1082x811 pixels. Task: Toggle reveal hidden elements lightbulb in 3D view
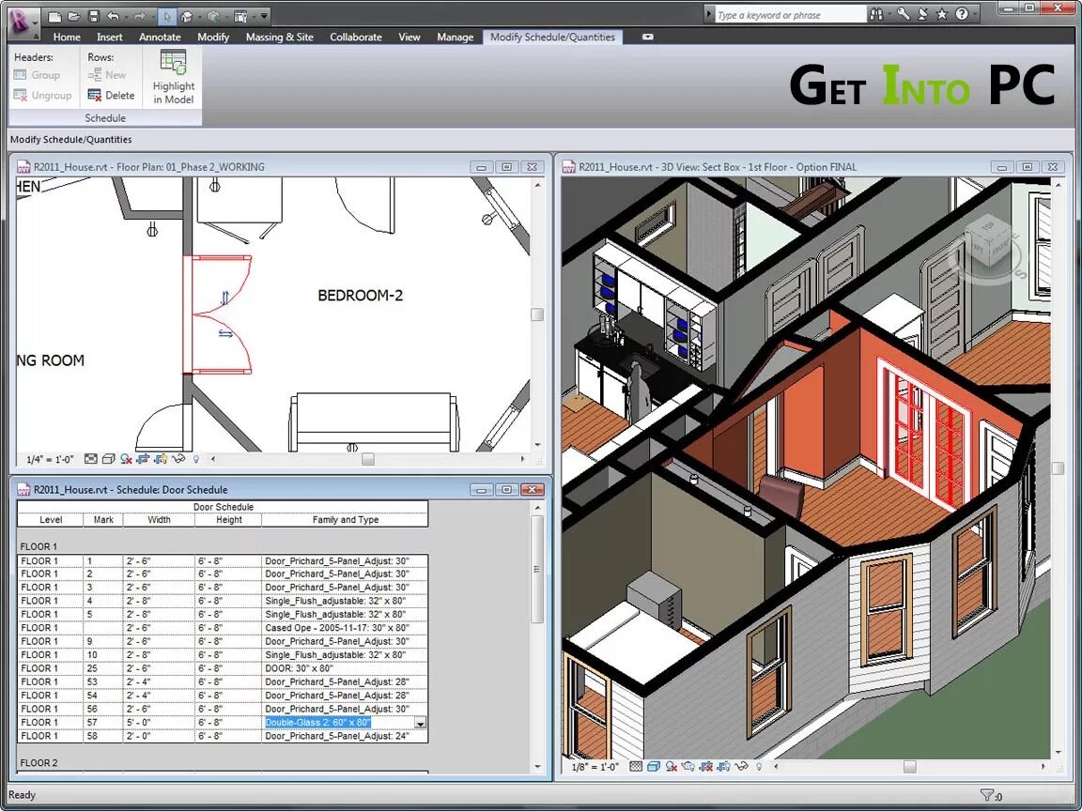point(759,767)
